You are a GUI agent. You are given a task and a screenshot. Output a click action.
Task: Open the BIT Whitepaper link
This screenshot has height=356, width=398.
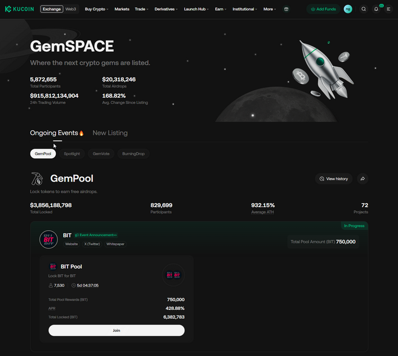[x=115, y=244]
